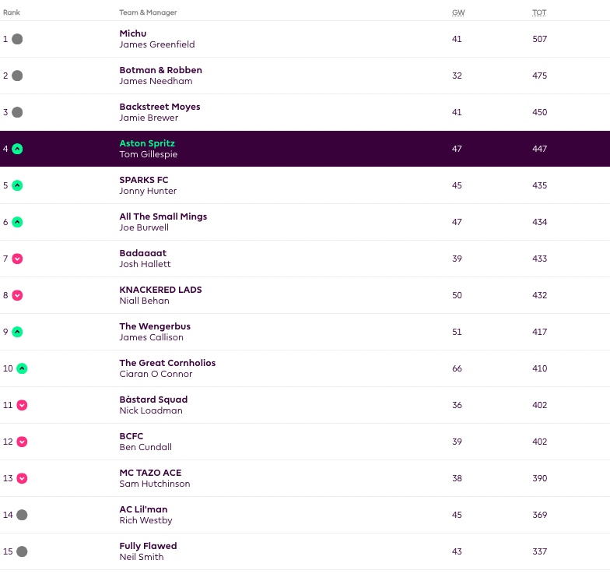
Task: Click the pink down-arrow icon beside Badaaaat's rank
Action: click(x=17, y=259)
